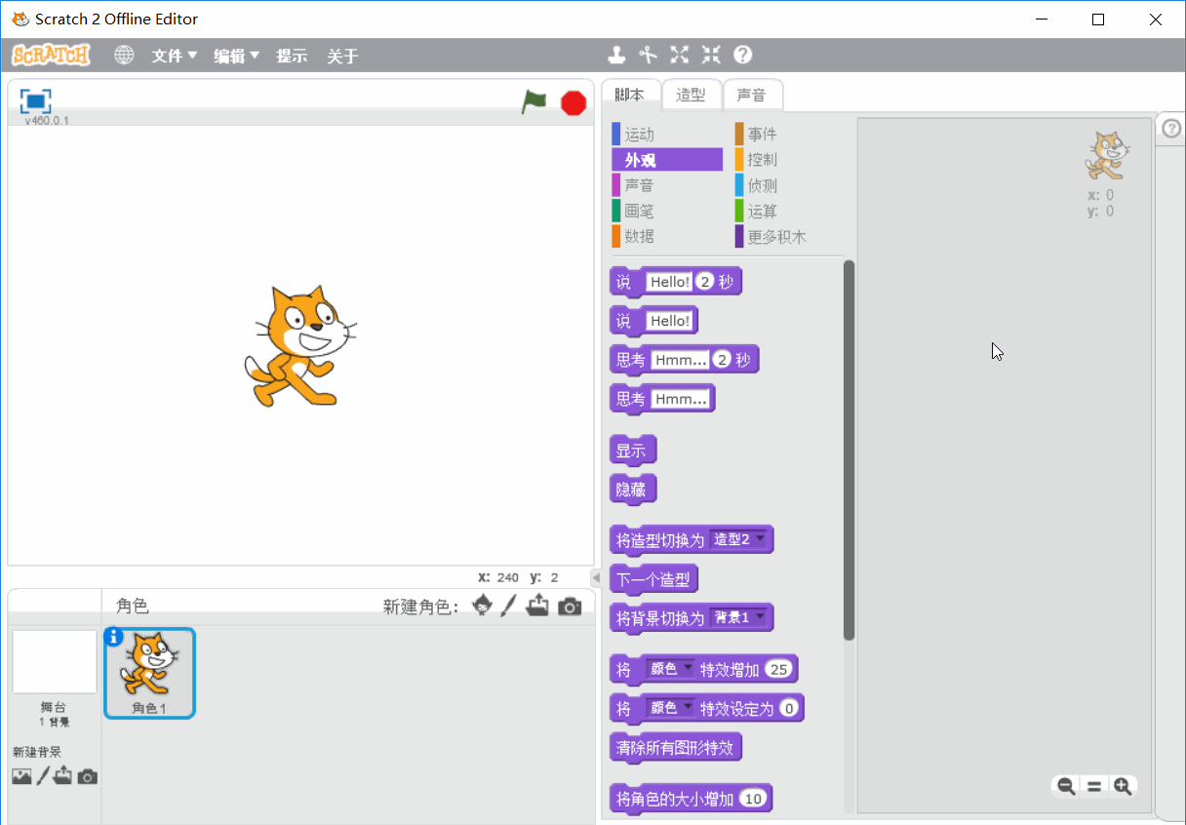1186x825 pixels.
Task: Toggle full screen stage mode
Action: coord(35,100)
